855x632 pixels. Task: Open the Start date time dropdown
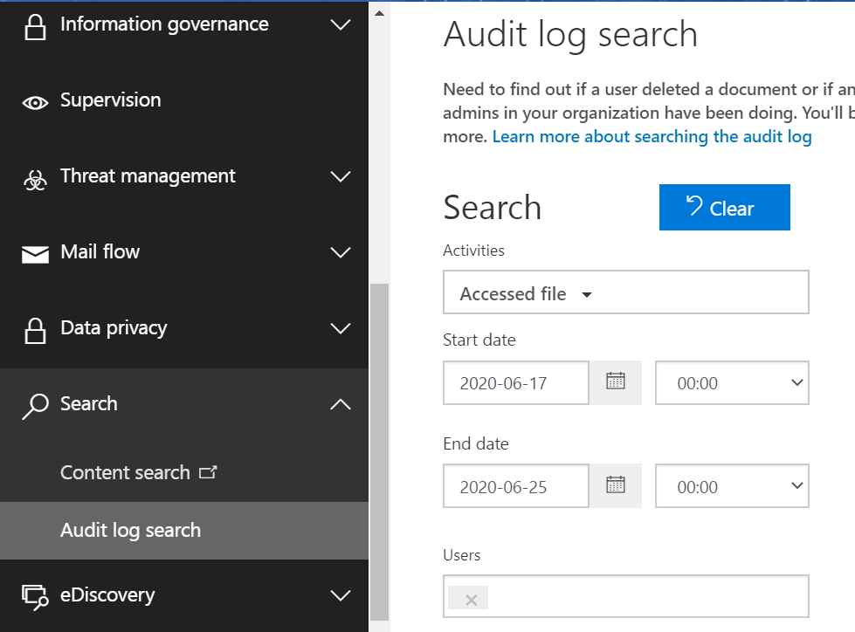[732, 382]
